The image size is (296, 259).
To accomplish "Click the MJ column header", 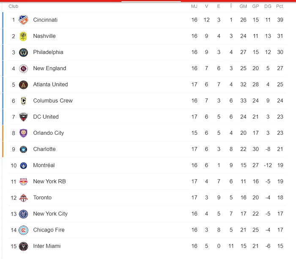I will [194, 6].
